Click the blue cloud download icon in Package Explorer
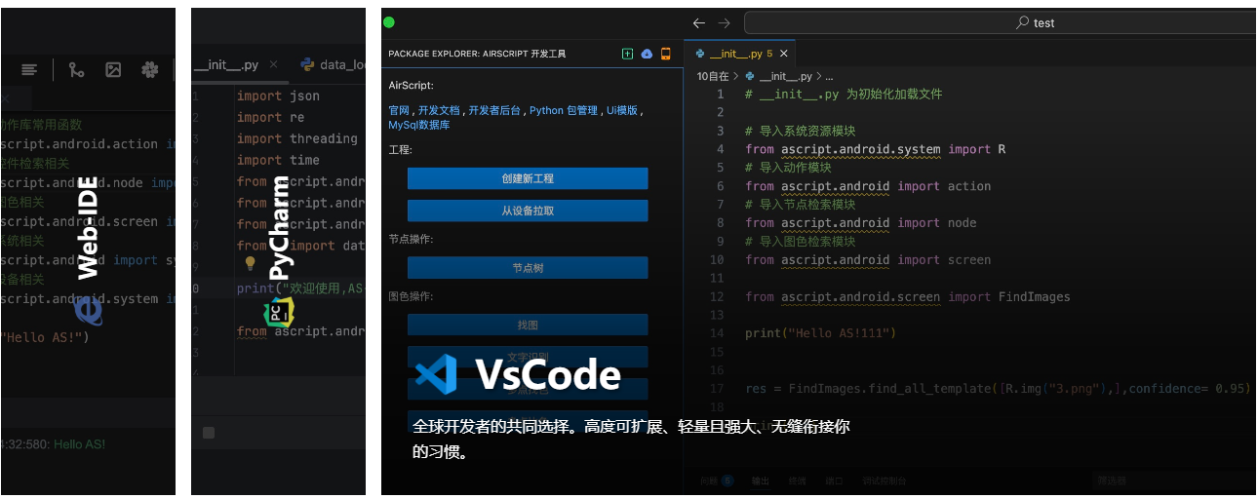 tap(647, 54)
